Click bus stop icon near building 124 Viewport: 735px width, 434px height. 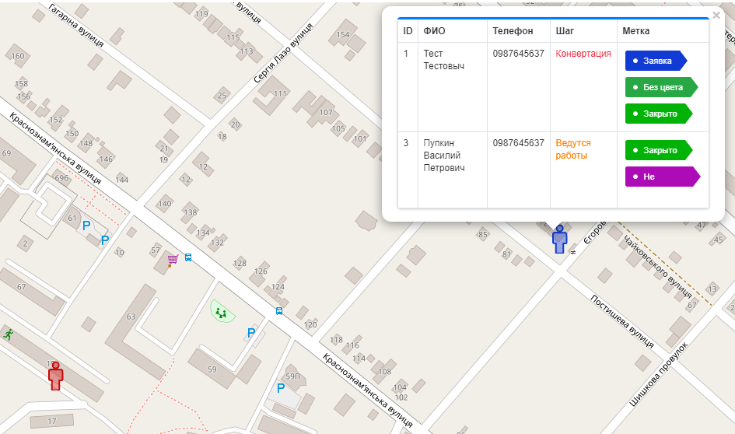click(x=279, y=311)
